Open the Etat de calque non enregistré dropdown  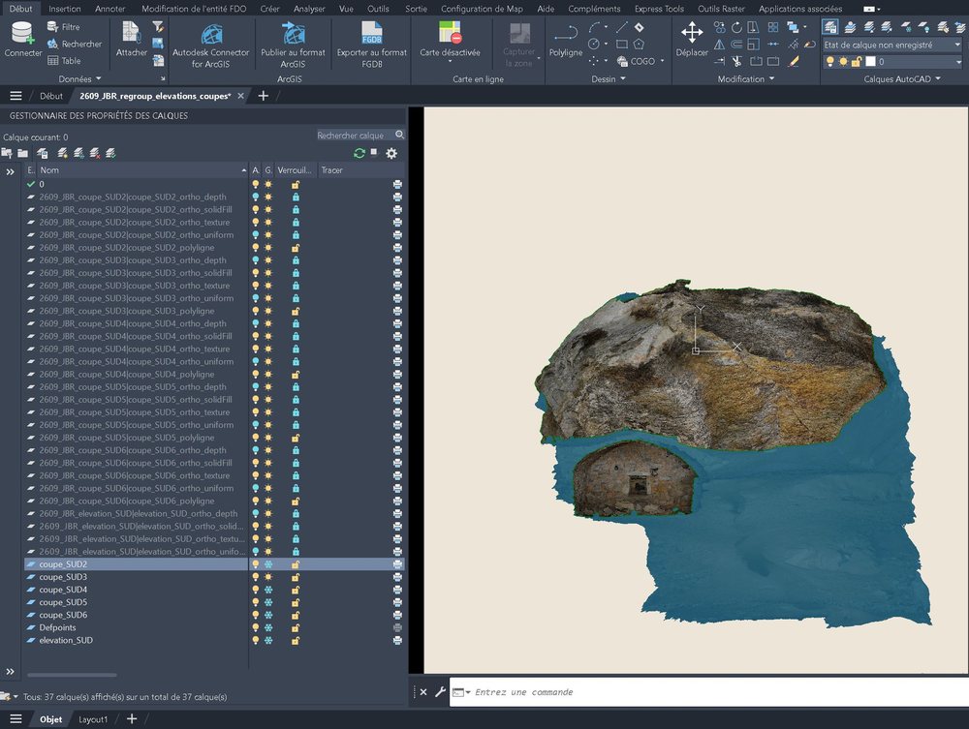point(957,45)
